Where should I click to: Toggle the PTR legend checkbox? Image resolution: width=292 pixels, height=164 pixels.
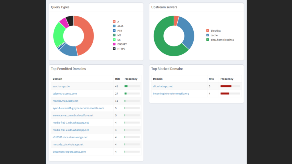(114, 30)
